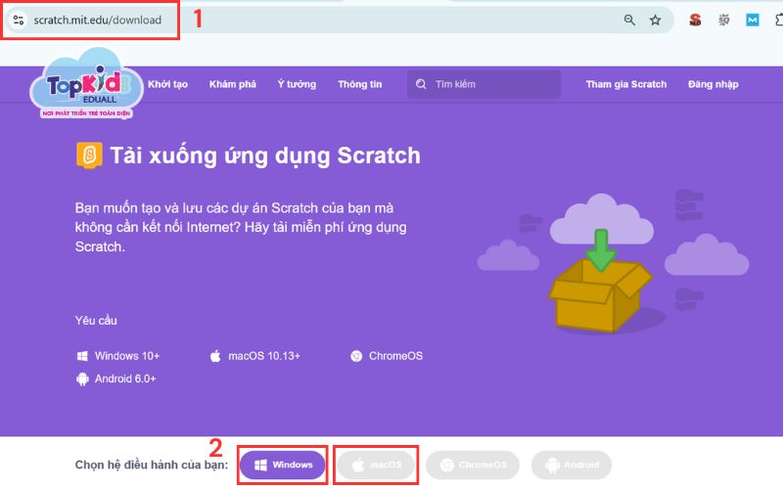783x489 pixels.
Task: Click the Đăng nhập link
Action: coord(714,84)
